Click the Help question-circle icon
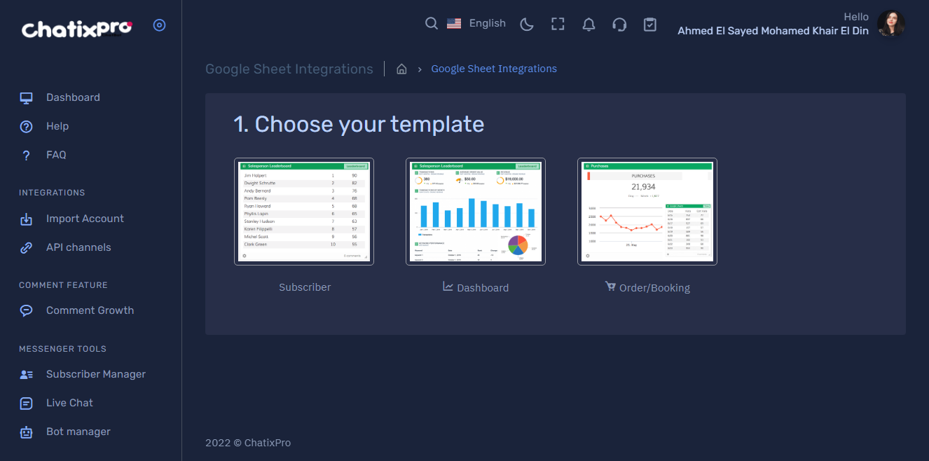 click(x=27, y=127)
